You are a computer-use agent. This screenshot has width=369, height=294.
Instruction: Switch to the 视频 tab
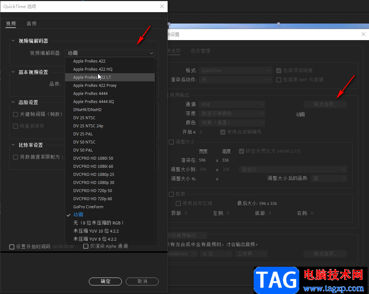(11, 24)
